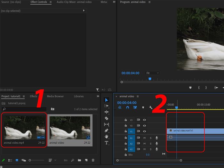Open Timeline Display Settings wrench
This screenshot has width=224, height=168.
point(151,108)
